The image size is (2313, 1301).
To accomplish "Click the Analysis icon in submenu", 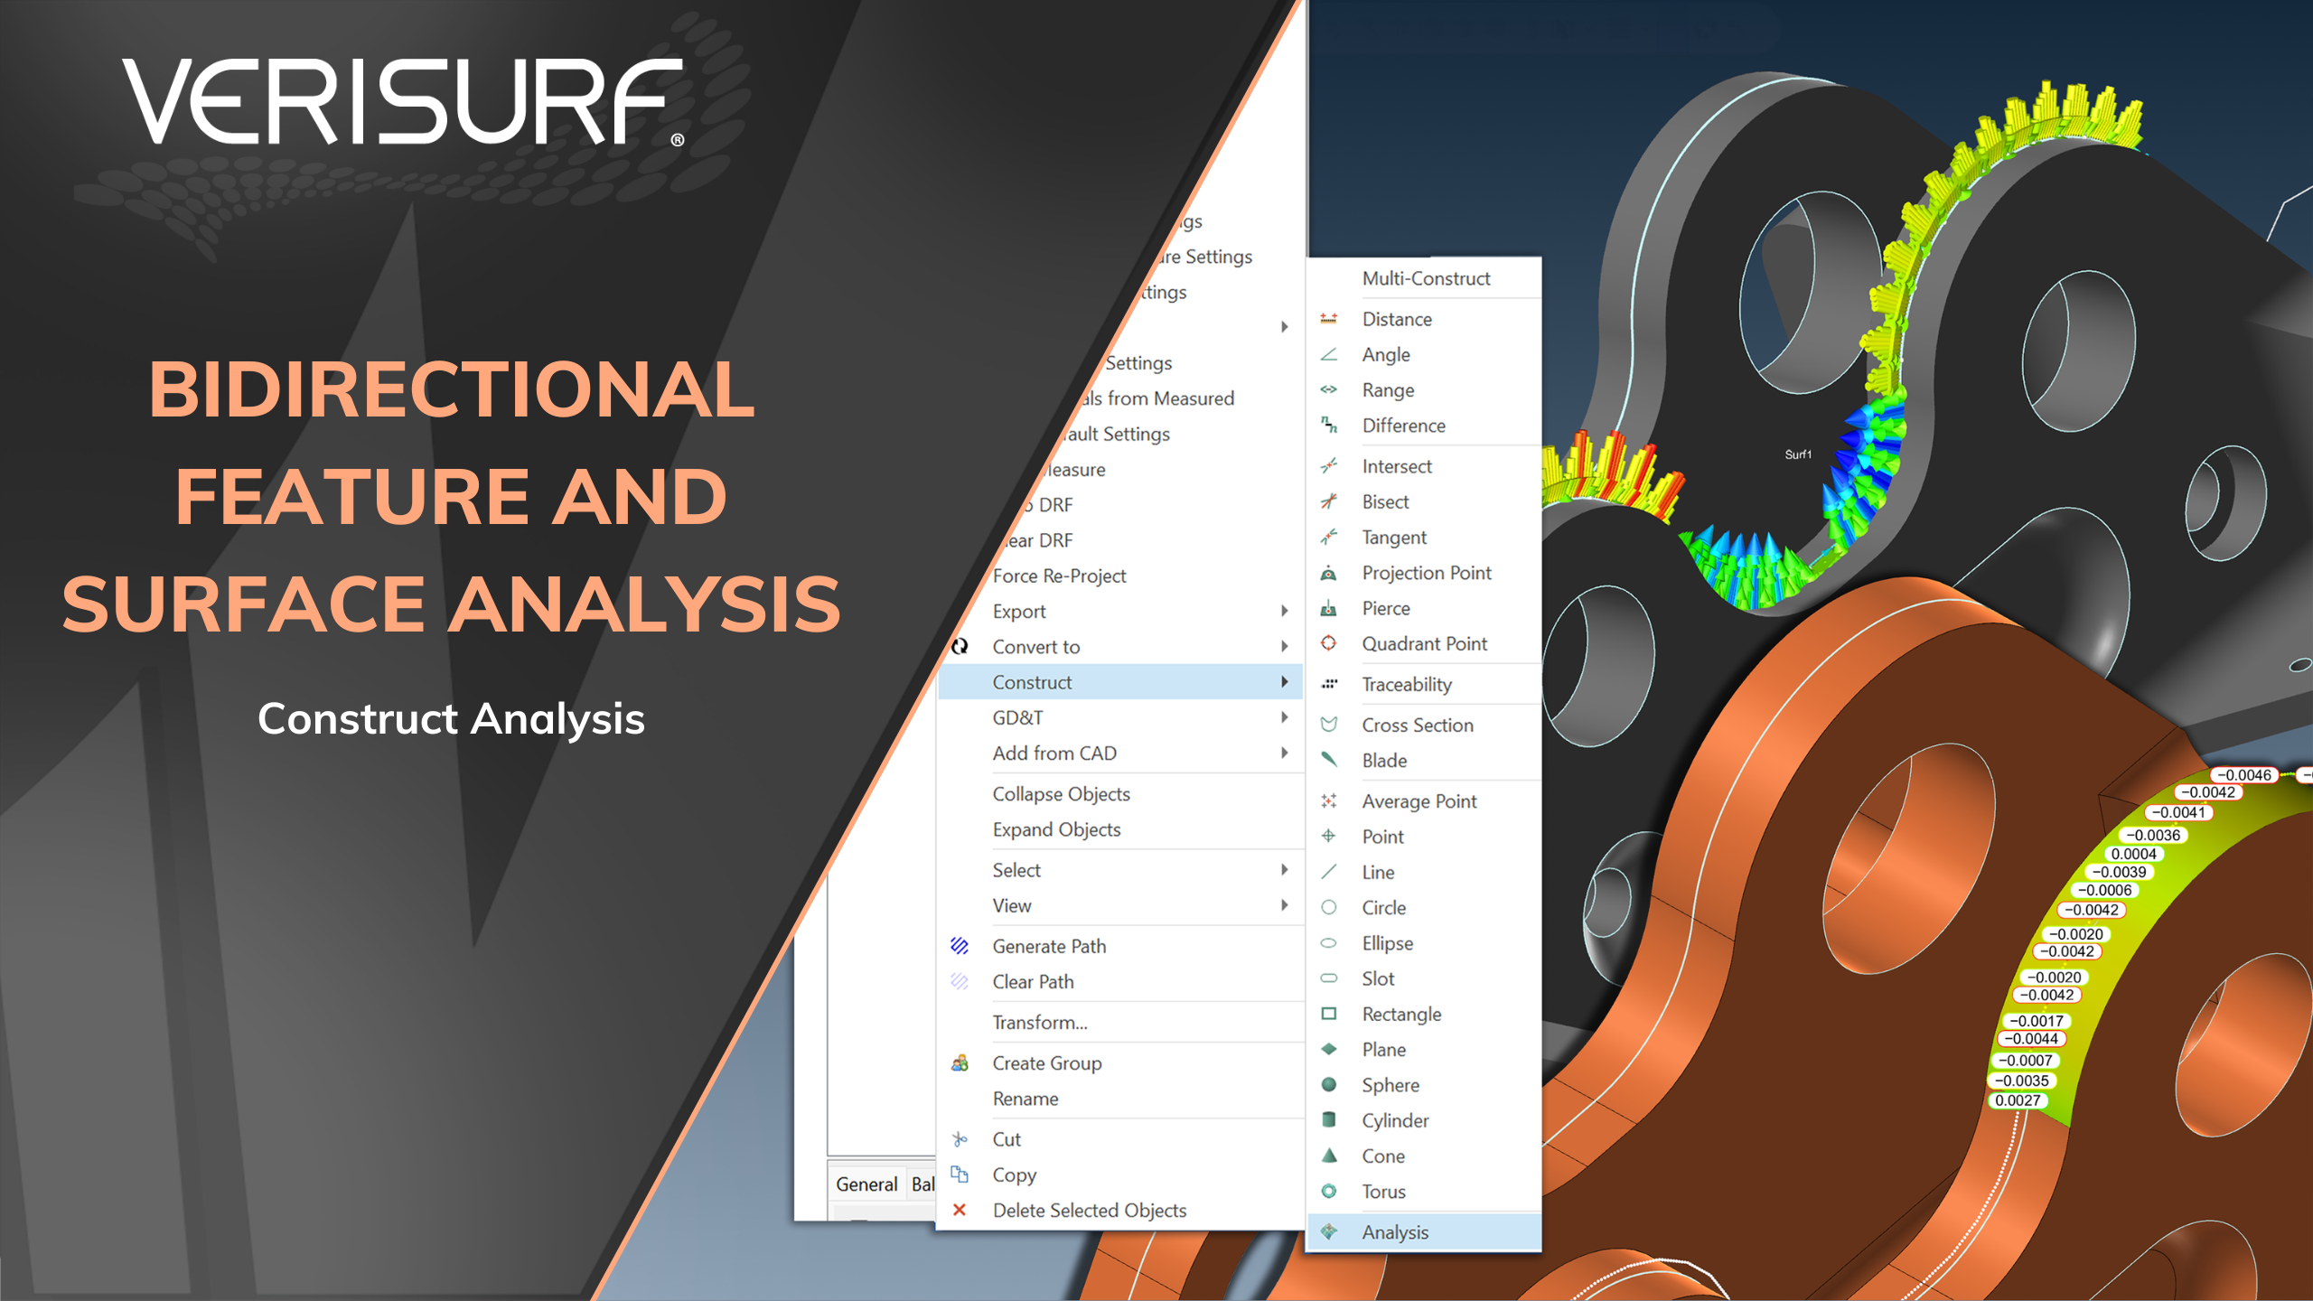I will click(x=1328, y=1231).
